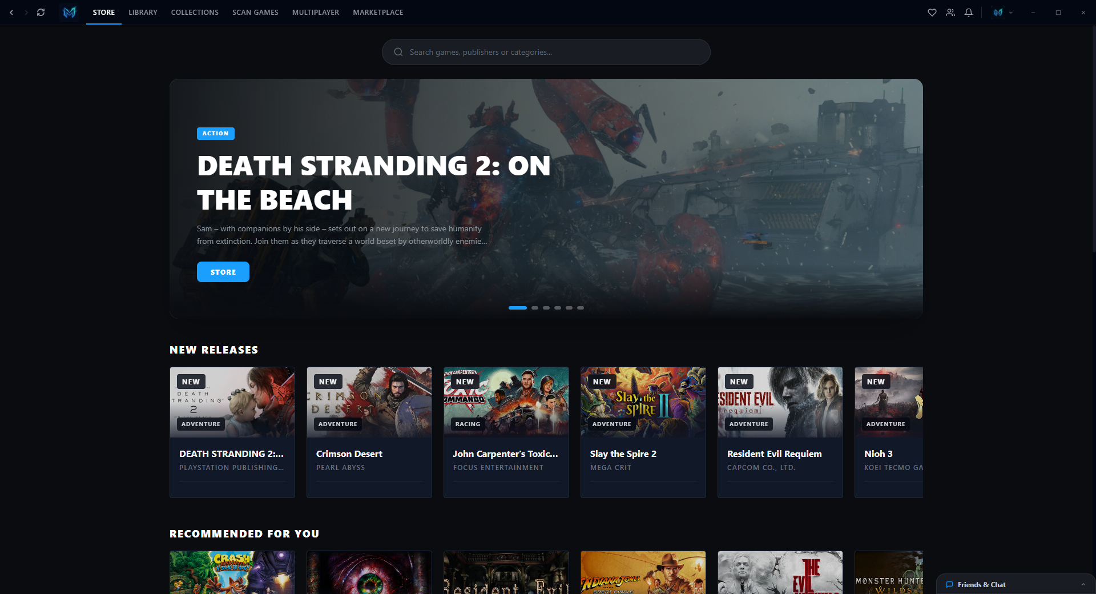This screenshot has height=594, width=1096.
Task: Open the Crimson Desert game card
Action: point(369,432)
